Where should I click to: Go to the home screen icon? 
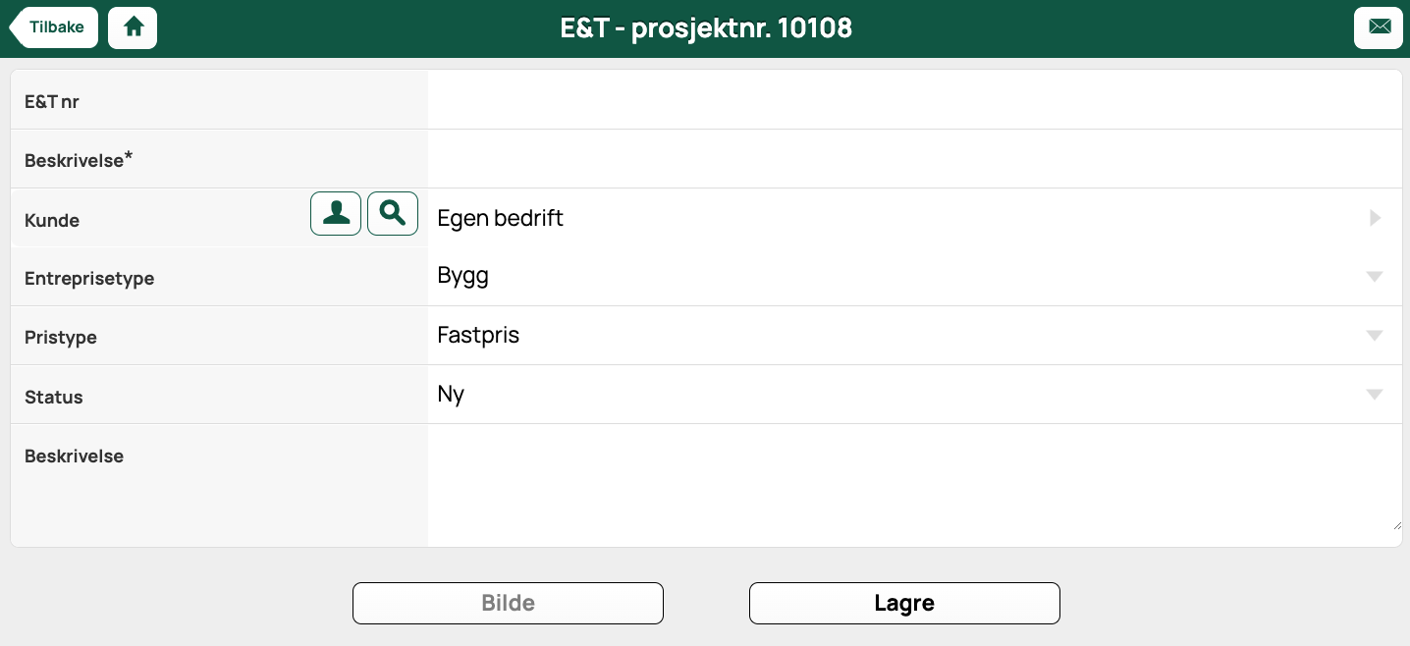click(x=133, y=27)
